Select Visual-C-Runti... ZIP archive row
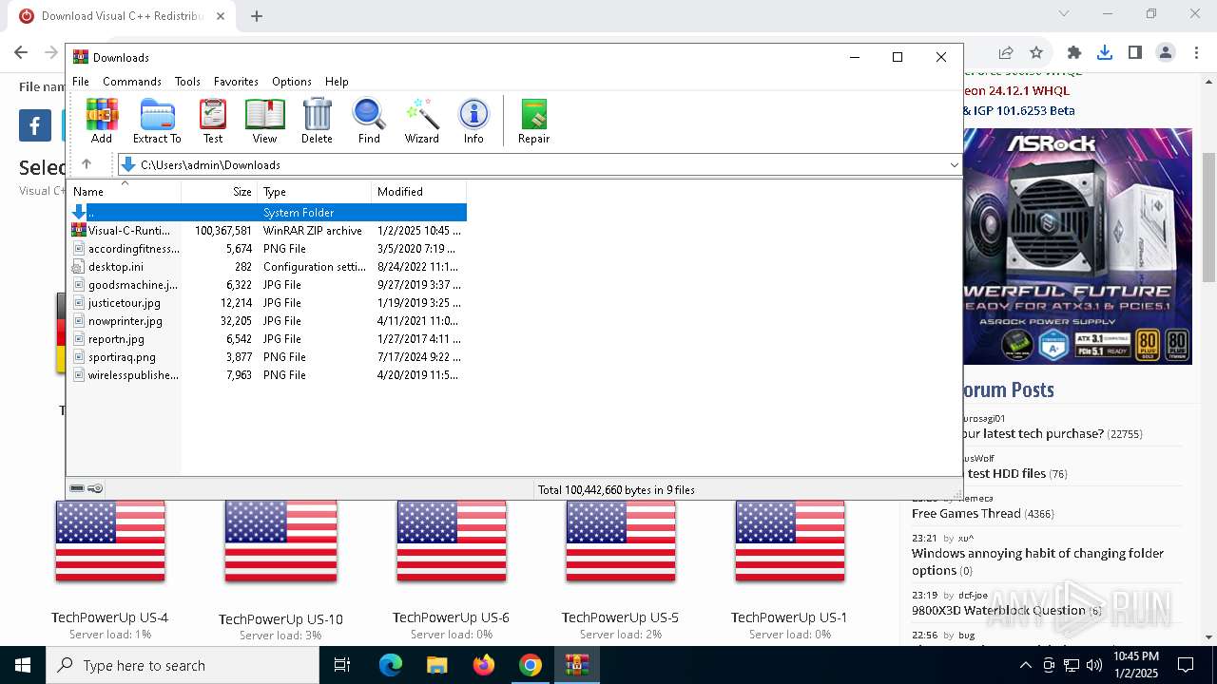 (x=268, y=231)
